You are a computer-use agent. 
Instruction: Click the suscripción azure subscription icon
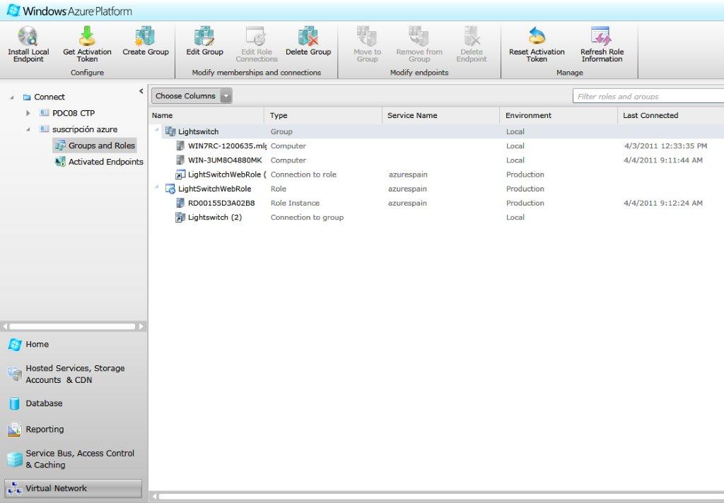tap(44, 129)
